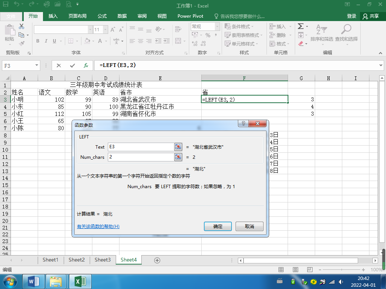386x289 pixels.
Task: Expand the formula bar using the chevron
Action: coord(380,65)
